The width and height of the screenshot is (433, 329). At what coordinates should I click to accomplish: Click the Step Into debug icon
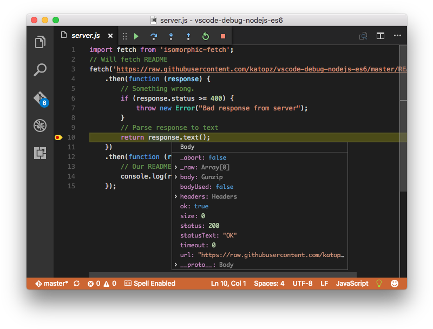click(170, 36)
